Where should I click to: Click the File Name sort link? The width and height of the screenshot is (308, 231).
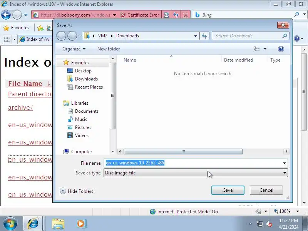(25, 84)
